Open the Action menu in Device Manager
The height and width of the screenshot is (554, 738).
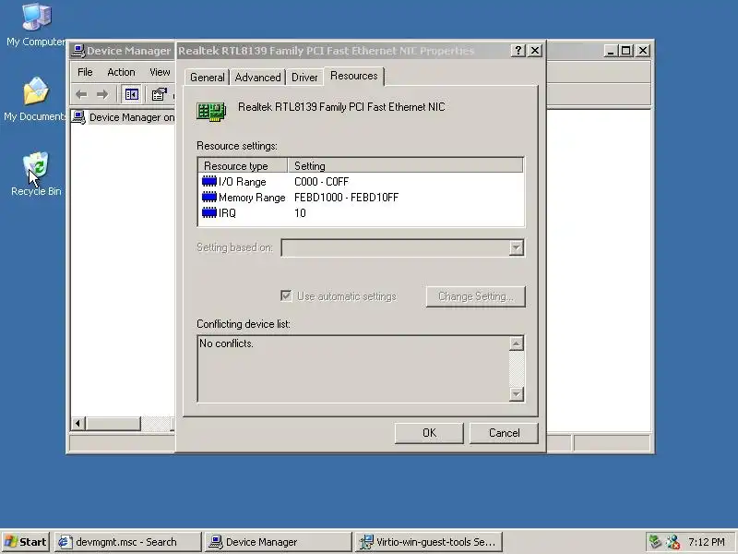click(121, 72)
